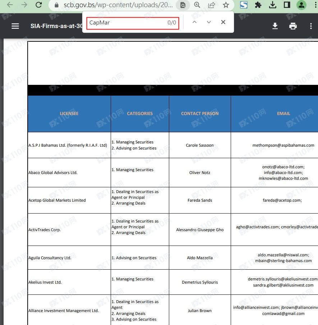Go to next find result
Image resolution: width=318 pixels, height=325 pixels.
tap(209, 22)
